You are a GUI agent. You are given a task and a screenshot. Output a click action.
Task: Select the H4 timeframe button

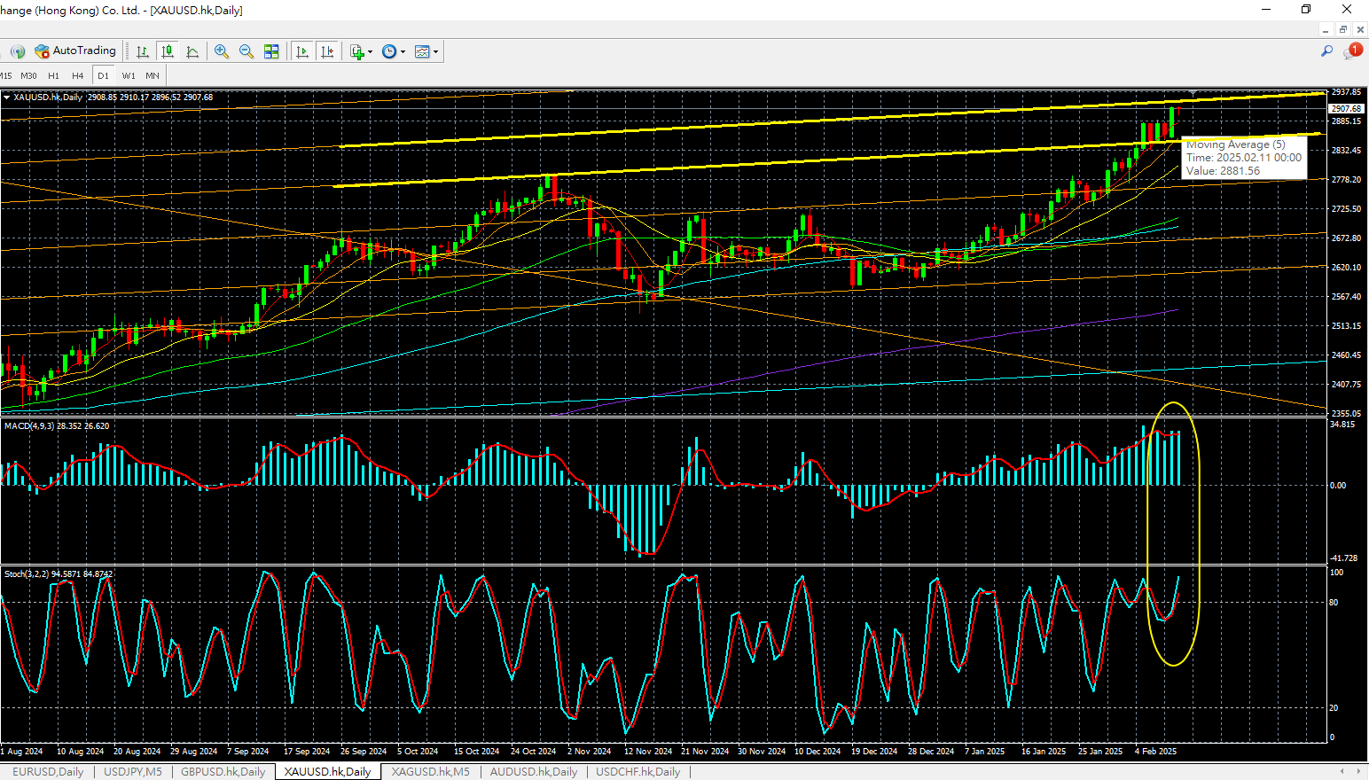(x=78, y=76)
